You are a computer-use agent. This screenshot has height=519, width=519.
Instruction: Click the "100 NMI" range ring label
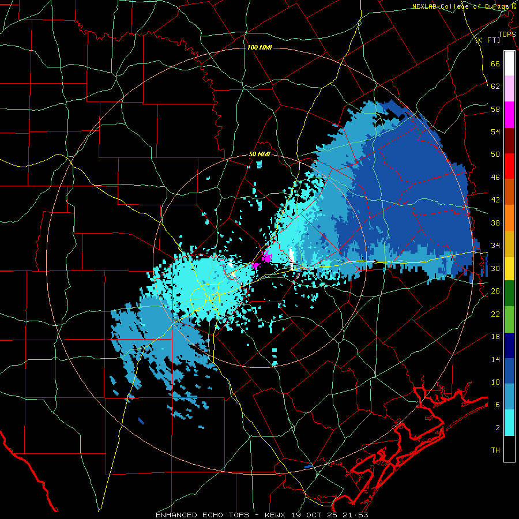pyautogui.click(x=259, y=47)
